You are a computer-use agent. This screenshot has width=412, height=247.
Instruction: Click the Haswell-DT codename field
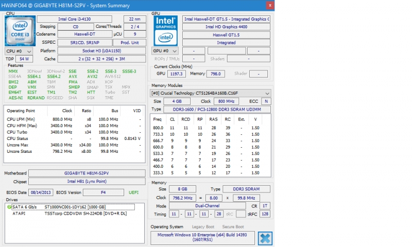pos(85,34)
